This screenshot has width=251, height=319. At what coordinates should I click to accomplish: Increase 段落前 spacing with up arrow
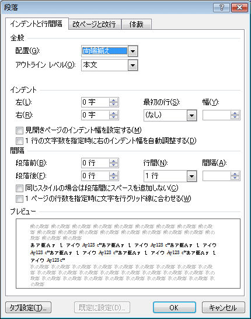(113, 161)
